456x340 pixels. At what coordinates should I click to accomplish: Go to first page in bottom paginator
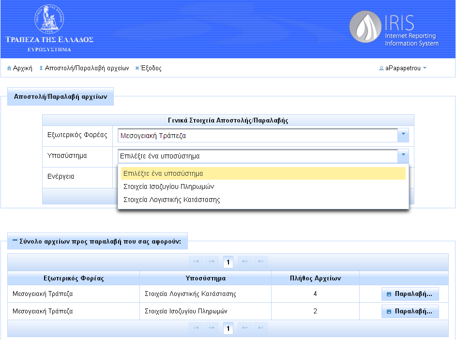click(x=196, y=328)
